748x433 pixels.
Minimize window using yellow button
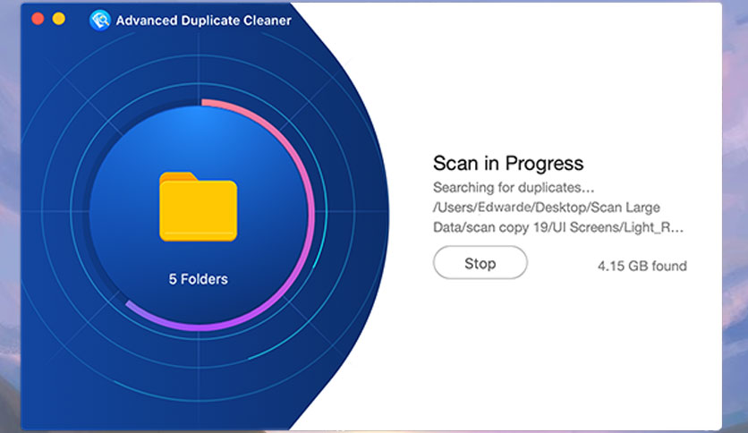click(x=59, y=19)
